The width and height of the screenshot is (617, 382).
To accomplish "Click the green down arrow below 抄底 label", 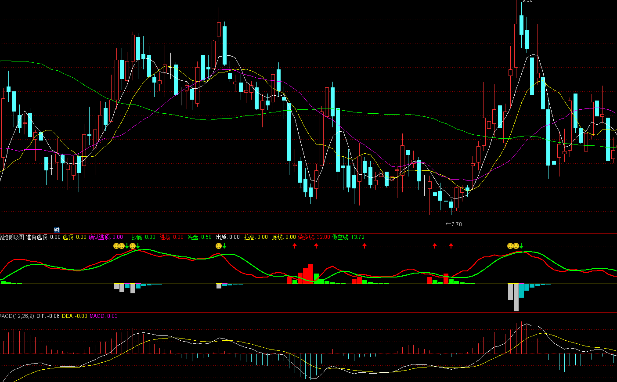I will pyautogui.click(x=138, y=246).
